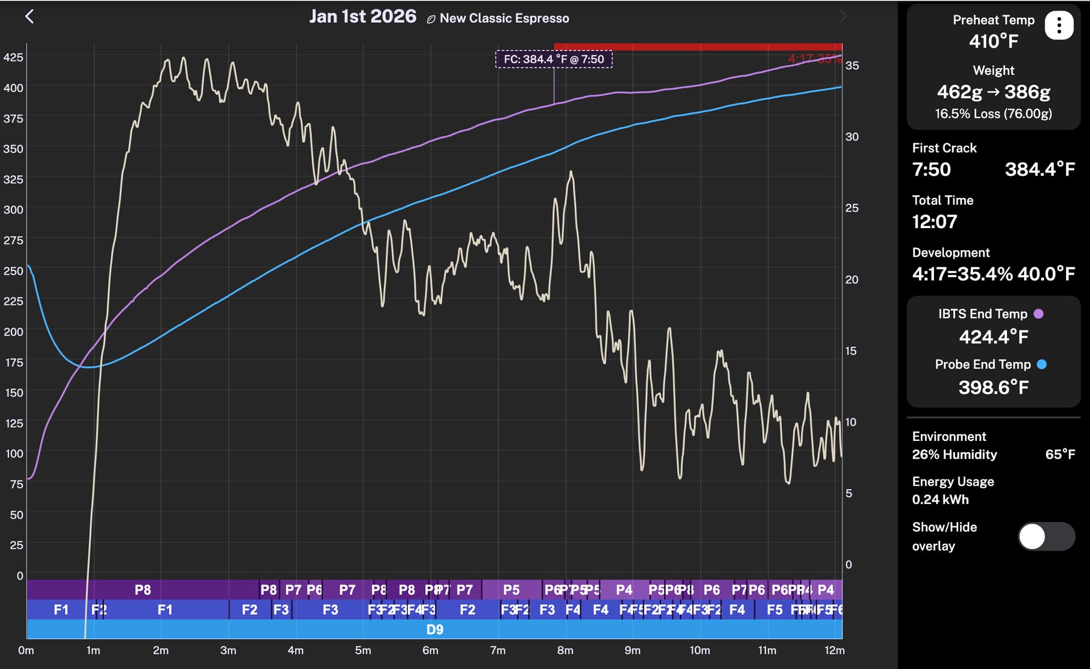Select the wide F2 fan segment near 6m
Screen dimensions: 1090x669
[x=467, y=609]
